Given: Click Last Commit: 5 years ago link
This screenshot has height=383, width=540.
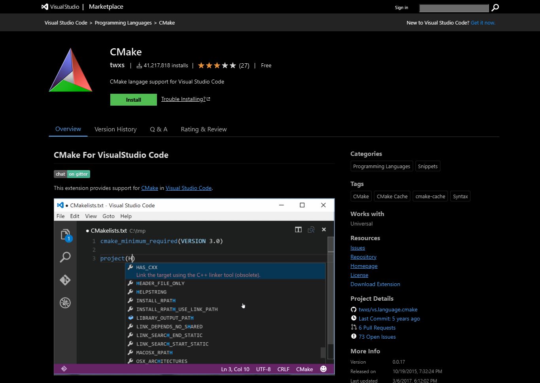Looking at the screenshot, I should (x=389, y=319).
